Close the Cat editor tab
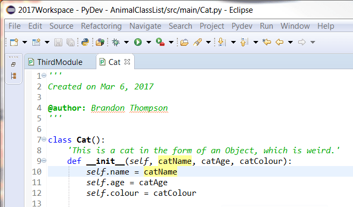The height and width of the screenshot is (207, 353). tap(127, 62)
